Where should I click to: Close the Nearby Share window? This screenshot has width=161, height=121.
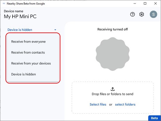(155, 3)
